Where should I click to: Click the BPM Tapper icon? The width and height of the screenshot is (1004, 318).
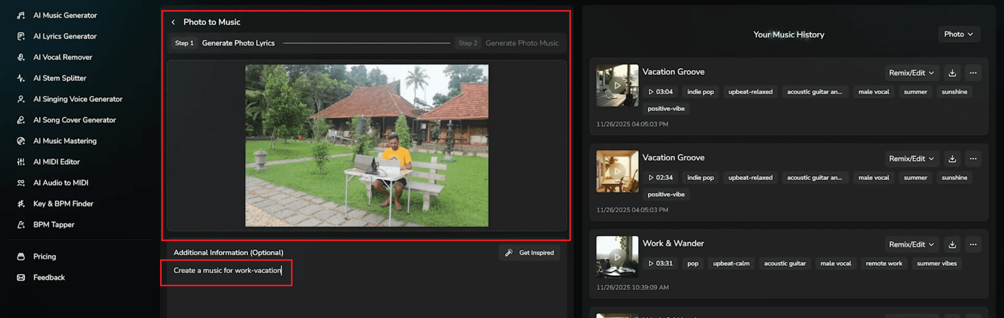pos(21,225)
